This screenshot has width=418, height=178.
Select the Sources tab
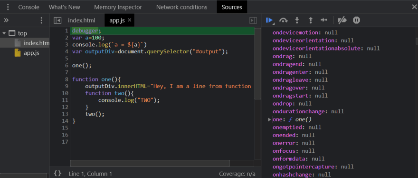tap(232, 7)
